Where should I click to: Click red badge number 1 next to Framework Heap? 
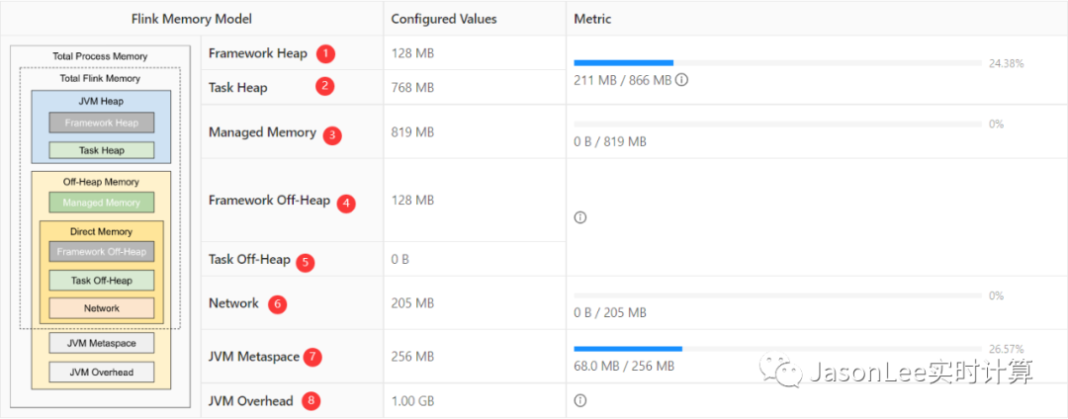pyautogui.click(x=327, y=53)
